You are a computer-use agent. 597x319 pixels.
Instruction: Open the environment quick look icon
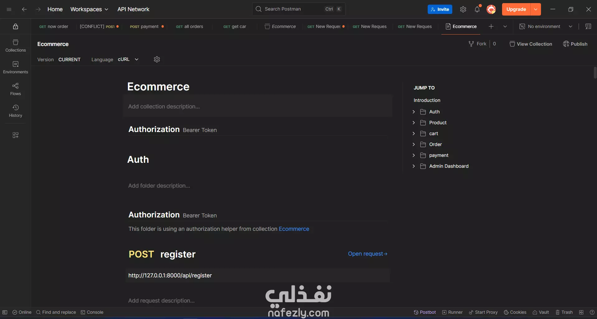click(x=588, y=26)
